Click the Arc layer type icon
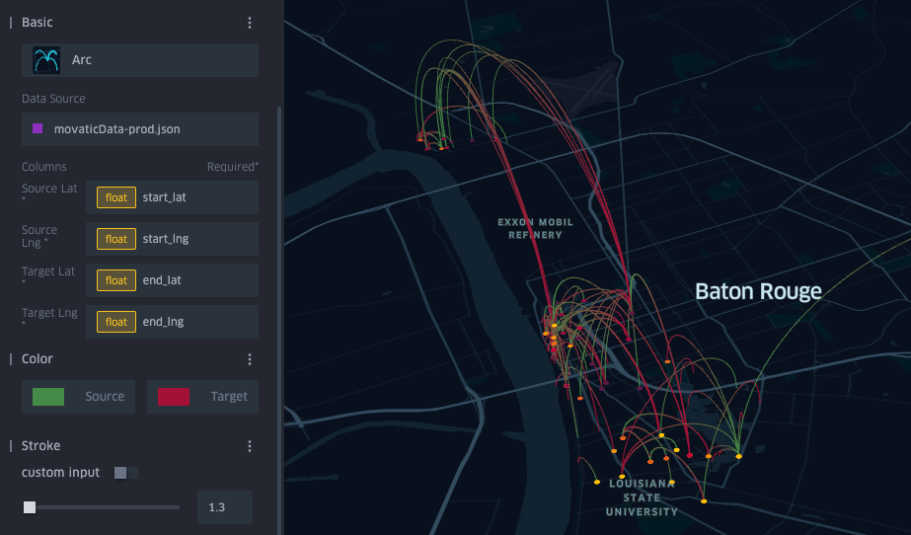911x535 pixels. (46, 60)
